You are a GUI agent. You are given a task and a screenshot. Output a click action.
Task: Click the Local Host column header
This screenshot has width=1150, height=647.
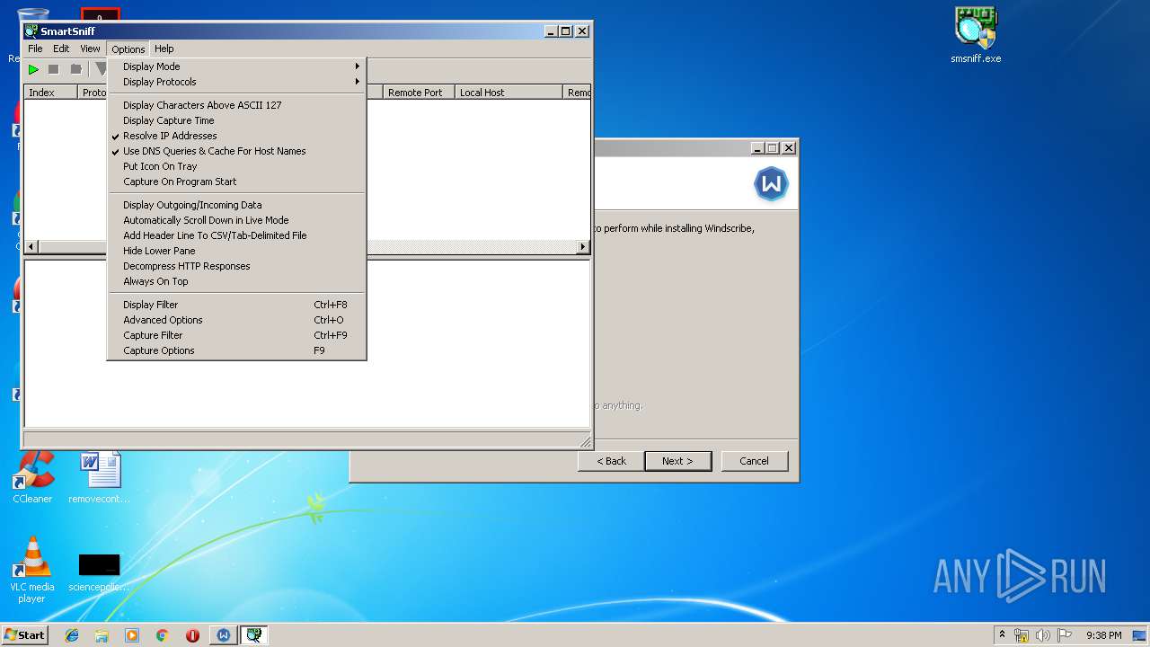[x=509, y=93]
